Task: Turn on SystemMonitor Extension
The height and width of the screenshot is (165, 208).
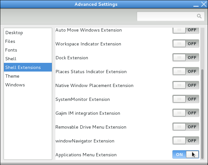Action: (186, 99)
